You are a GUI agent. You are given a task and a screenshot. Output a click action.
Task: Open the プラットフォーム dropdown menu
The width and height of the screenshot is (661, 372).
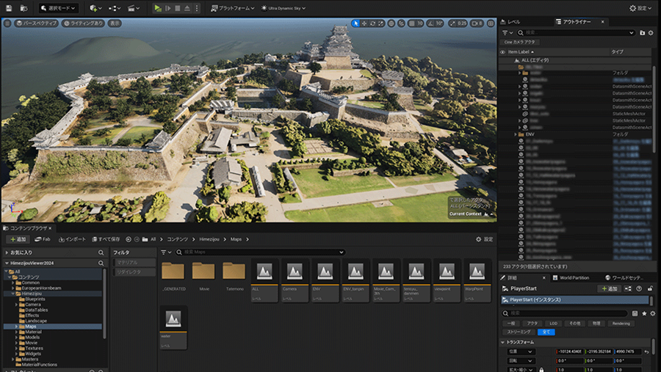pyautogui.click(x=233, y=8)
